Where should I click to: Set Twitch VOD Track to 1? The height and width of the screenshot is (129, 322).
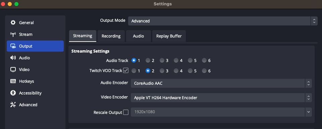[134, 71]
